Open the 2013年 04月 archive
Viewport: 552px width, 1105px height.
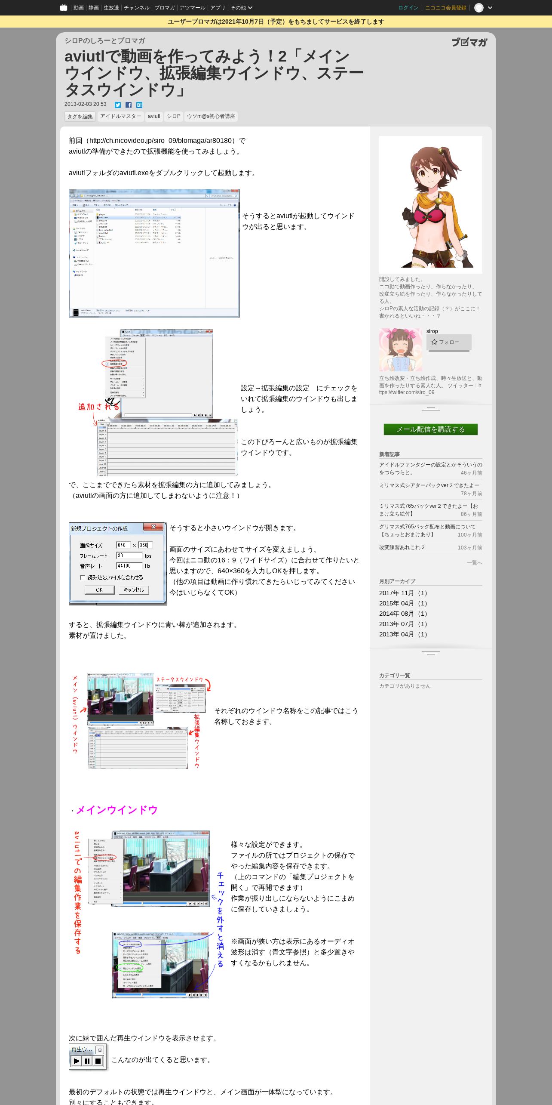pos(403,634)
